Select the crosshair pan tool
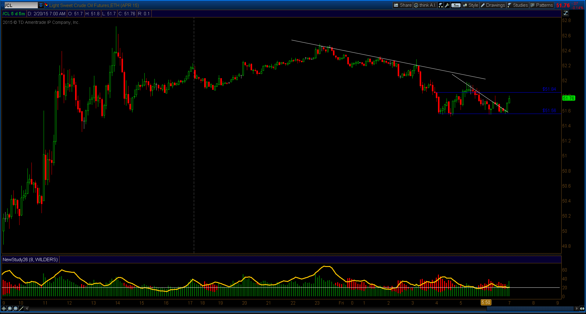This screenshot has height=314, width=586. pos(4,309)
